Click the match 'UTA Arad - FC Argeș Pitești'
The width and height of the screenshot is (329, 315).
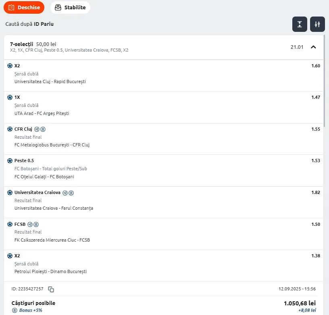[42, 113]
